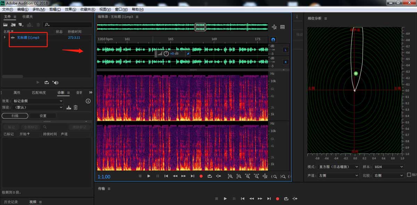This screenshot has width=417, height=205.
Task: Click the delete preset trash icon
Action: pos(75,108)
